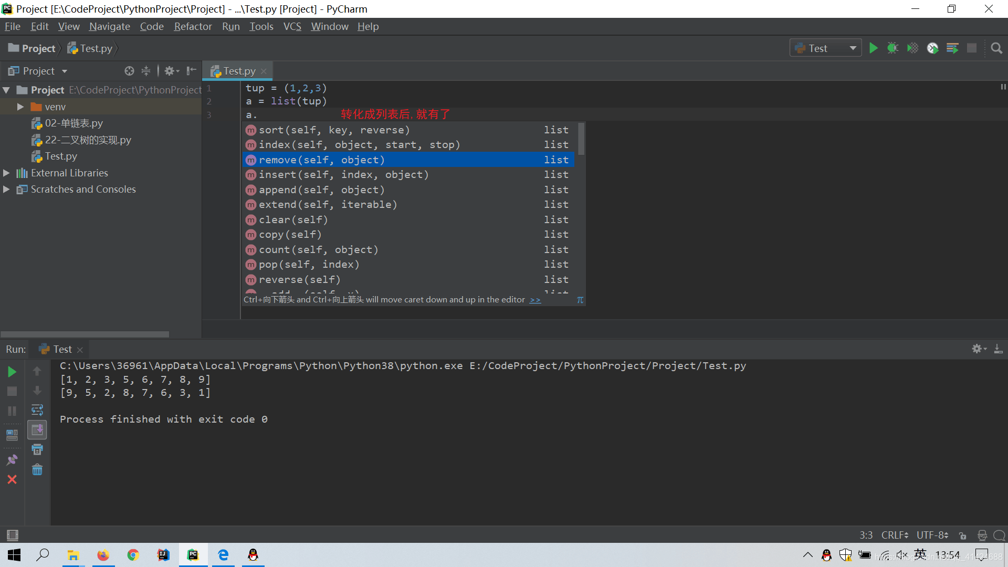
Task: Rerun Test in Run panel
Action: point(12,372)
